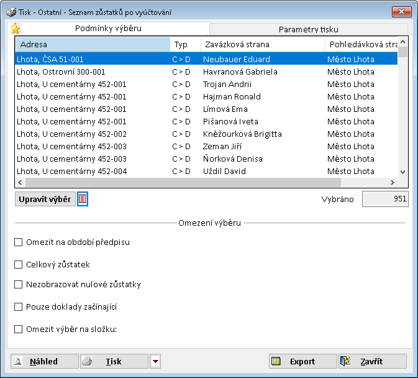Click the Upravit výběr button

coord(43,199)
